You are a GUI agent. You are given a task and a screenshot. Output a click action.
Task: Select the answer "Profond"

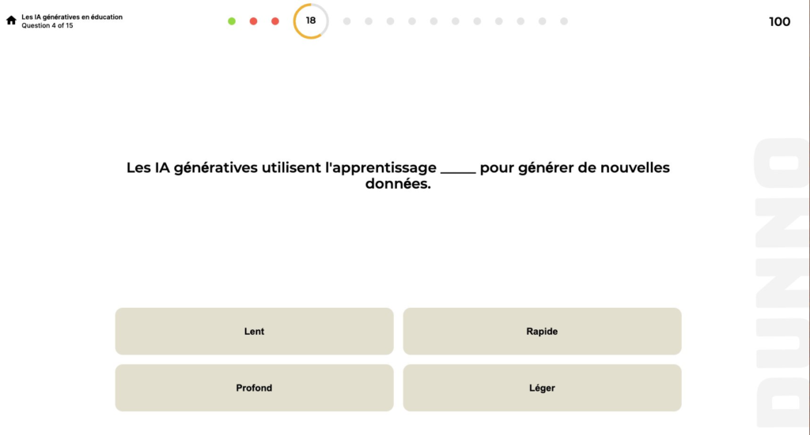254,388
